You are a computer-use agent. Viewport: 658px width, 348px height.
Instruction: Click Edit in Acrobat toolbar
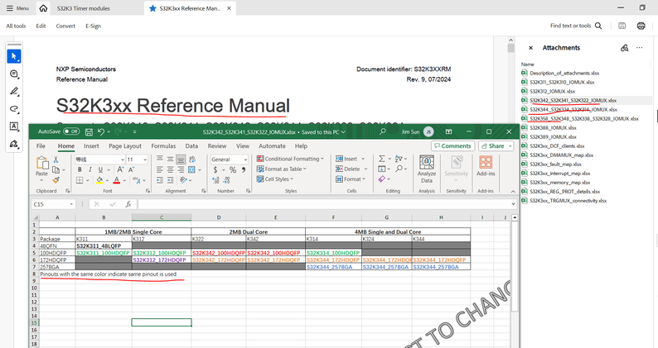coord(41,26)
